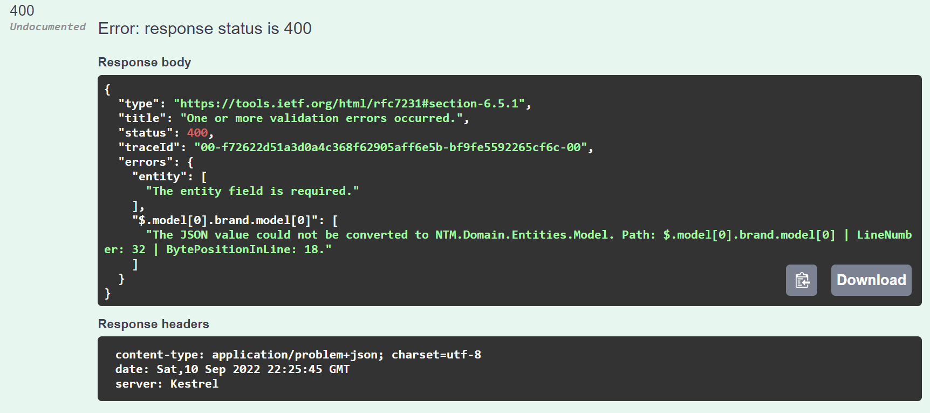Click the 'BytePositionInLine: 18.' text
Image resolution: width=930 pixels, height=413 pixels.
tap(249, 249)
